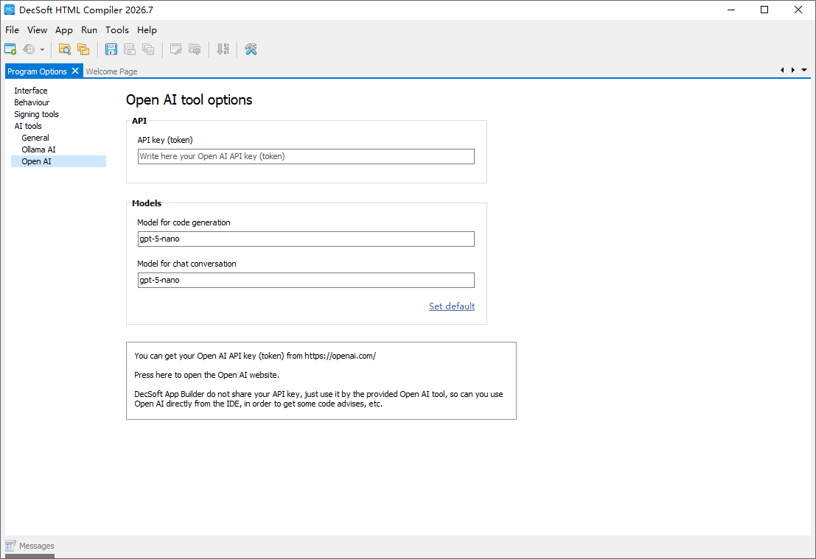Open the File menu
Screen dimensions: 816x559
tap(12, 30)
